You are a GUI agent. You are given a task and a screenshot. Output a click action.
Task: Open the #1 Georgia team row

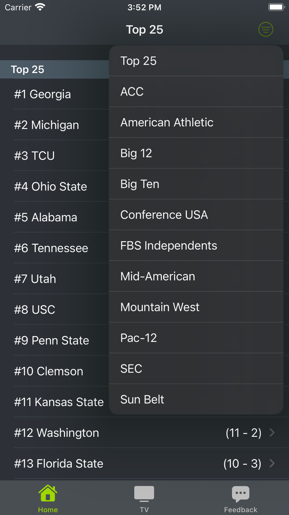(x=58, y=94)
